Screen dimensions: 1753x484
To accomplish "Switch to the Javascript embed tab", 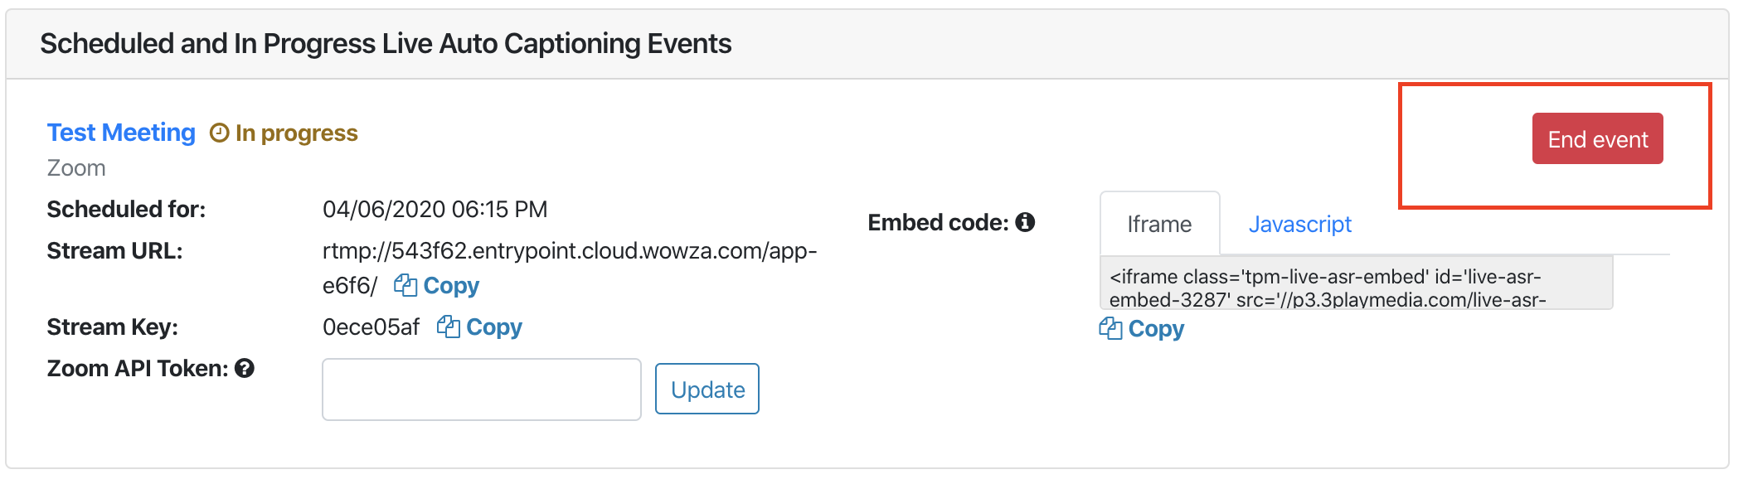I will (x=1299, y=224).
